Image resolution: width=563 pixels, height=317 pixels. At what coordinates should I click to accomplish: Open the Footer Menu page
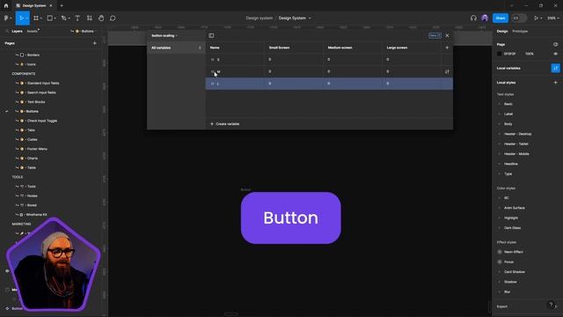click(x=37, y=149)
